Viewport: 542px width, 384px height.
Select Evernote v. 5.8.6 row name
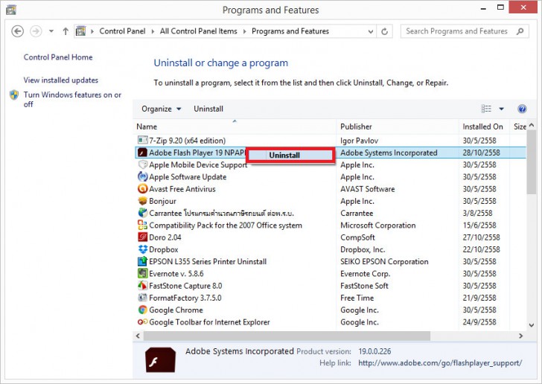tap(176, 273)
